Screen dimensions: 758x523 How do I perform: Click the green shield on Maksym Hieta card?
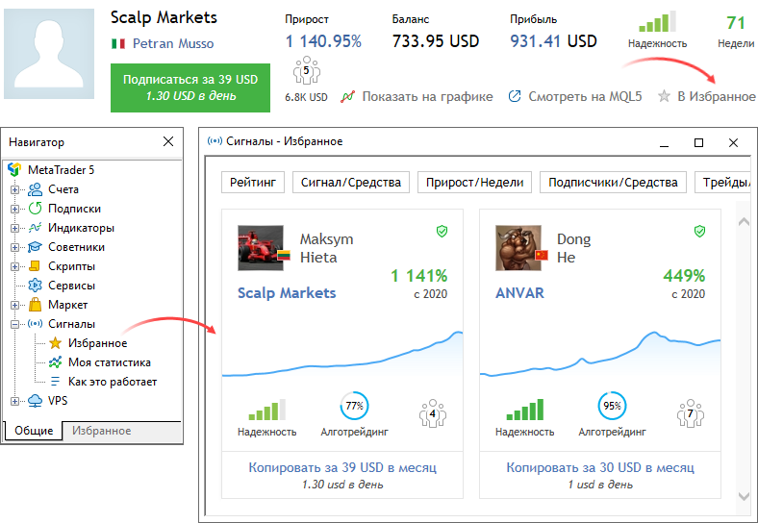coord(442,232)
